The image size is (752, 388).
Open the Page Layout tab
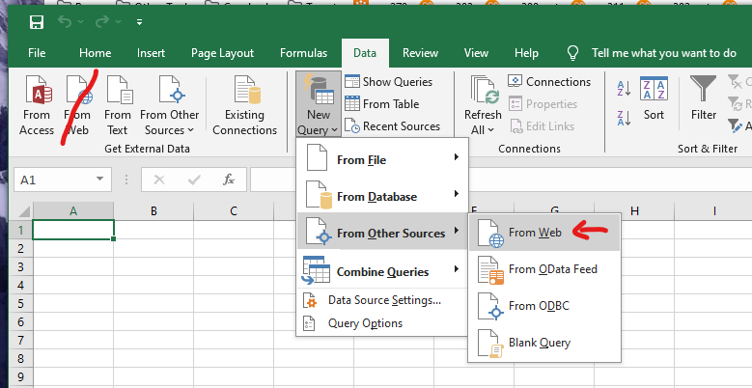tap(222, 53)
